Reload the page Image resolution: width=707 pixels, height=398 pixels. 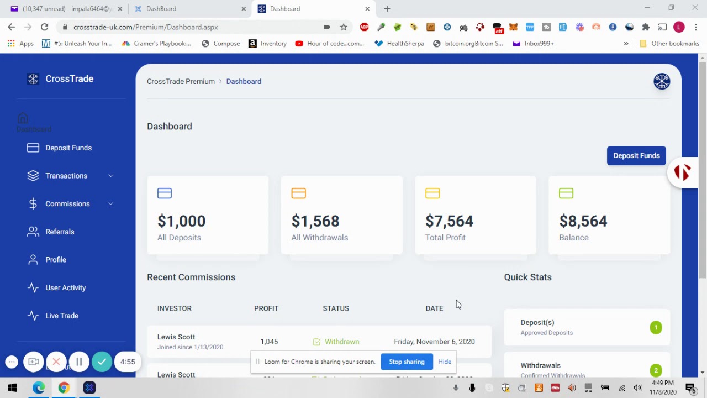pos(44,27)
